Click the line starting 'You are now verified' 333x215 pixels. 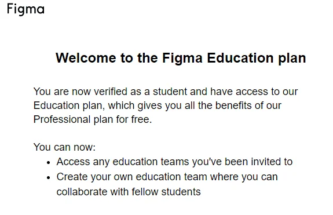pos(166,92)
